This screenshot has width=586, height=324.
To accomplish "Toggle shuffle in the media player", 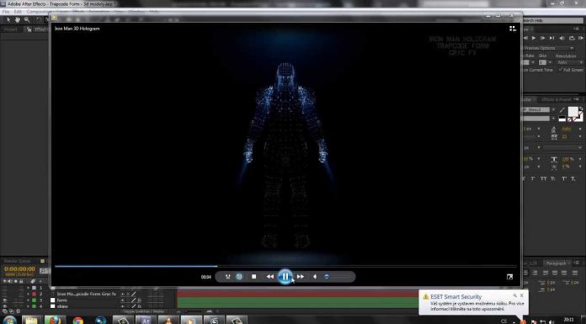I will pyautogui.click(x=227, y=277).
